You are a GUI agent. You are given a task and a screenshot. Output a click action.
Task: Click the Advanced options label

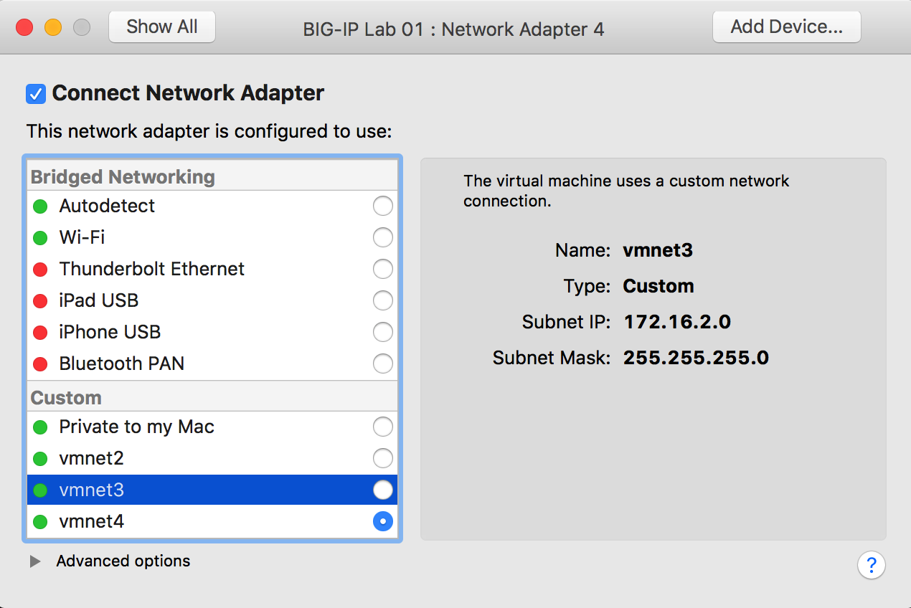click(x=123, y=561)
